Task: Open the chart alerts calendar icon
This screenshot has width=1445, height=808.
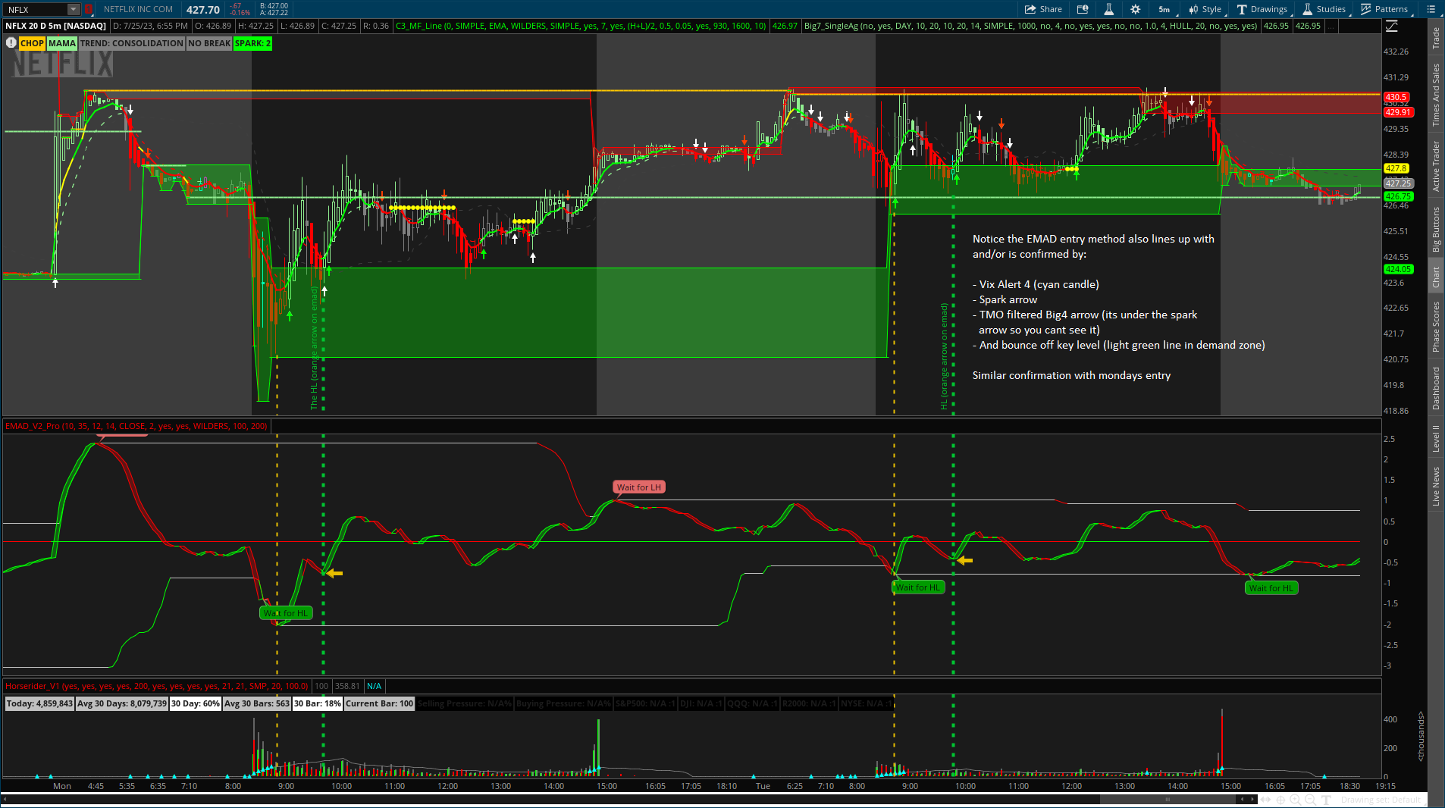Action: tap(1083, 9)
